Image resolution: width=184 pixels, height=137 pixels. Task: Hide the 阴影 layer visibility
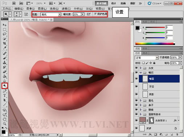(136, 94)
